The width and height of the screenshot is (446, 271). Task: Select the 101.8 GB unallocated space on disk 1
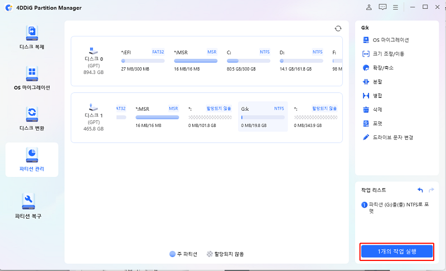210,117
